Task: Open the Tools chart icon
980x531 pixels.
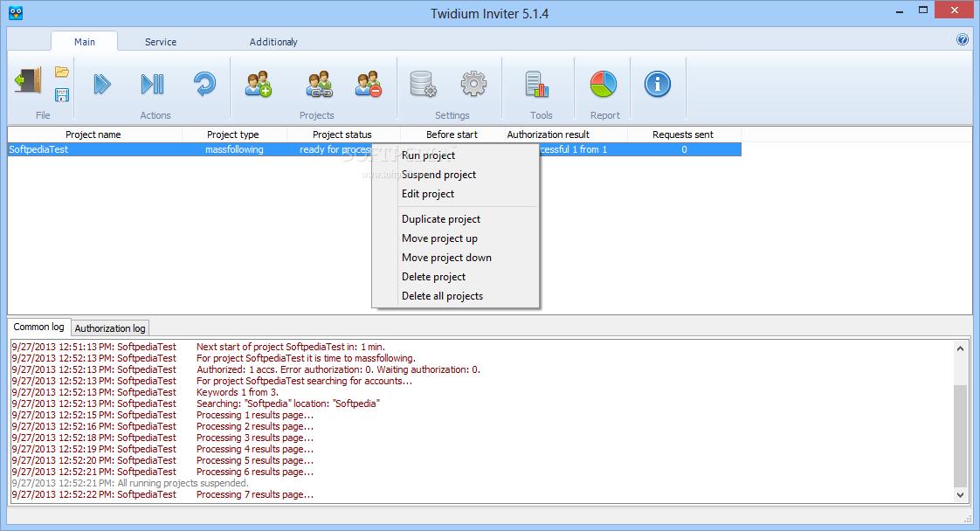Action: click(x=537, y=84)
